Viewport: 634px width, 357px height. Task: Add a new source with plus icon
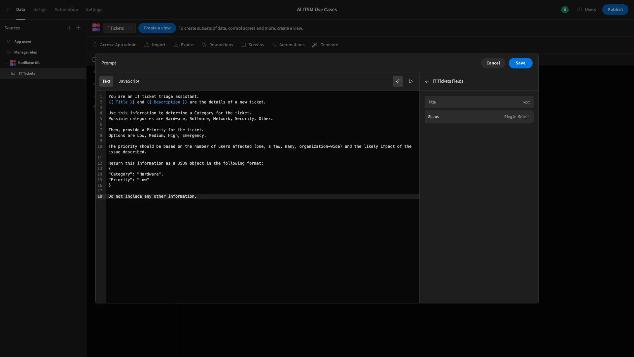pos(78,28)
